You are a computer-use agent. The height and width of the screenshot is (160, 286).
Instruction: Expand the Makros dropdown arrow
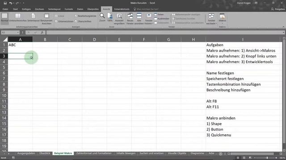(222, 24)
